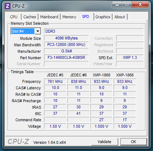The image size is (153, 151).
Task: Click the Max Bandwidth label
Action: click(27, 45)
